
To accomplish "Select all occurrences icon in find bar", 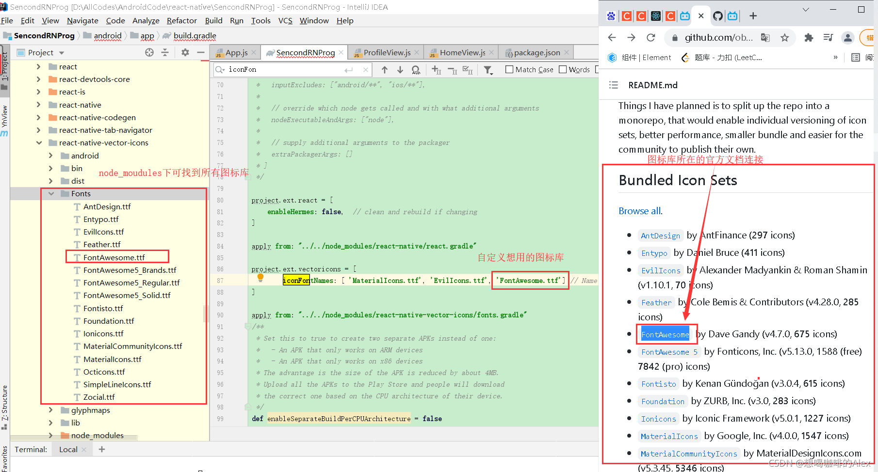I will coord(468,70).
